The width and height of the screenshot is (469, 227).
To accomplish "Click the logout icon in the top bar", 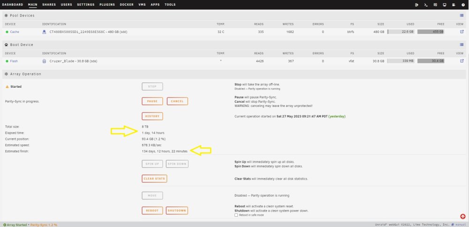I will 416,5.
